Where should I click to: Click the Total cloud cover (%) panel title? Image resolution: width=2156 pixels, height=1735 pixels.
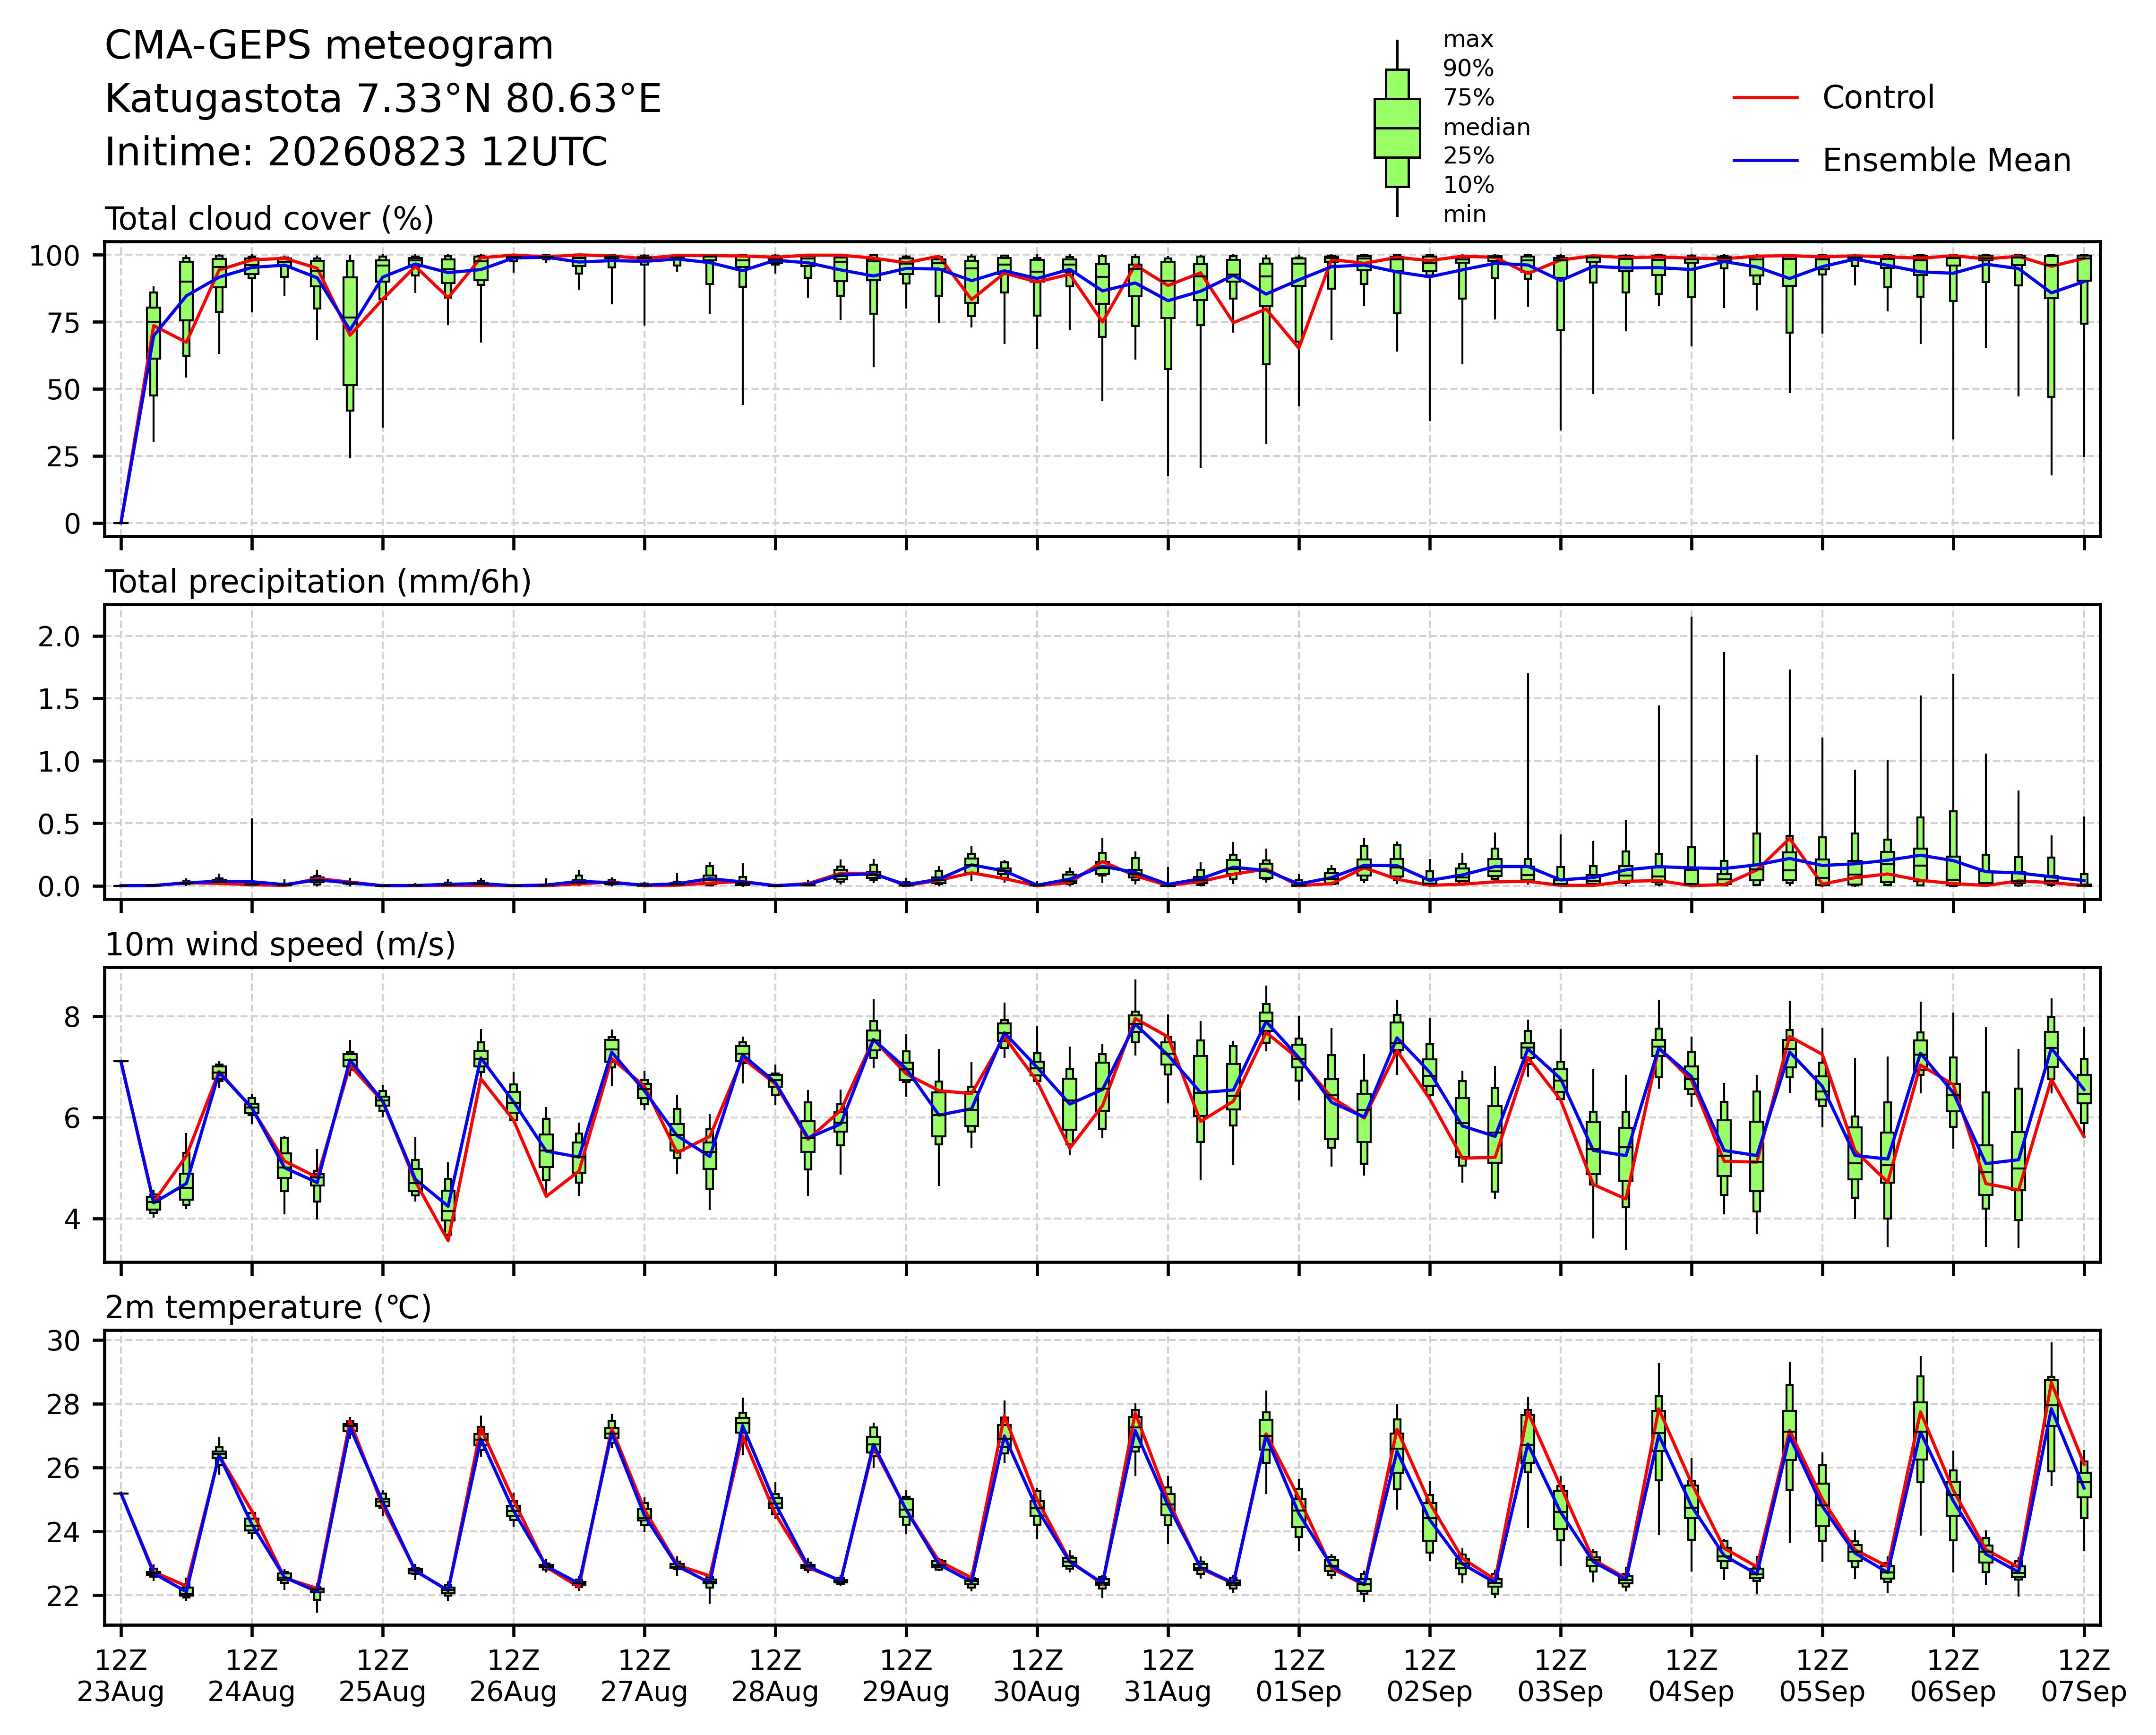coord(269,219)
